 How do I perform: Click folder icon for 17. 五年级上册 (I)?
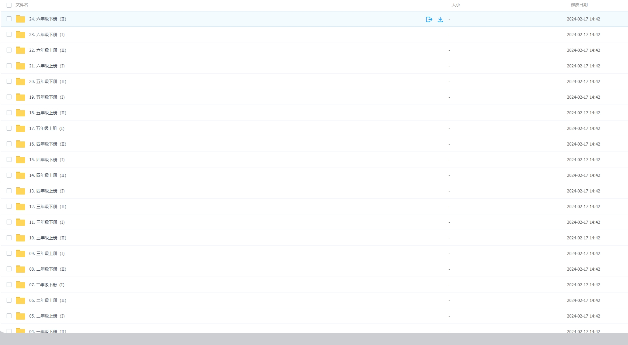coord(21,129)
